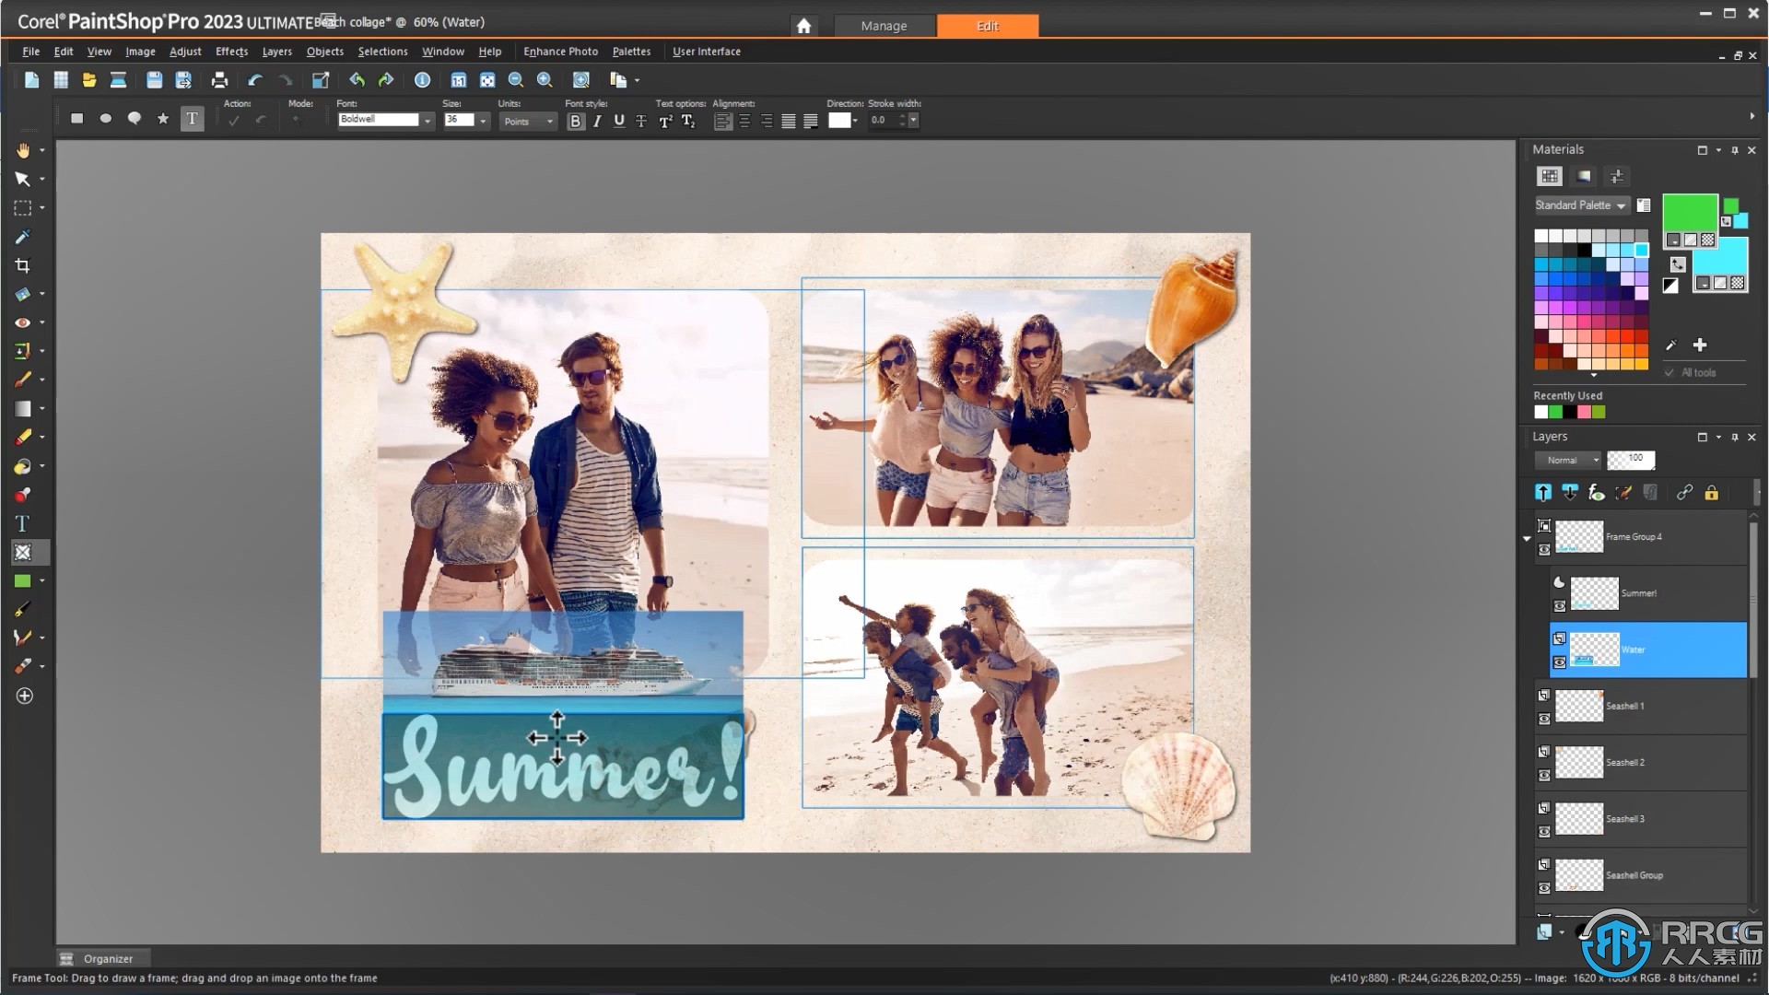Open the Effects menu
Image resolution: width=1769 pixels, height=995 pixels.
pos(231,51)
